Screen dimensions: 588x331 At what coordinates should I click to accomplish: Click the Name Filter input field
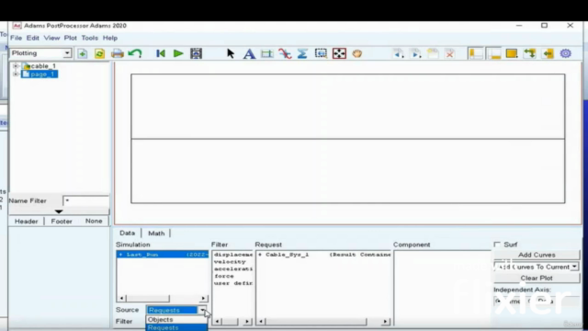tap(86, 200)
